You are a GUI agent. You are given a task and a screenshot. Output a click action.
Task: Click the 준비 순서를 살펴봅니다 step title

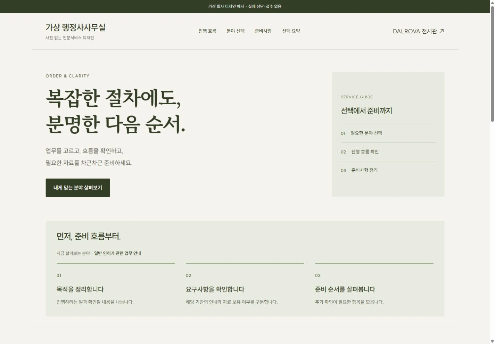coord(345,289)
